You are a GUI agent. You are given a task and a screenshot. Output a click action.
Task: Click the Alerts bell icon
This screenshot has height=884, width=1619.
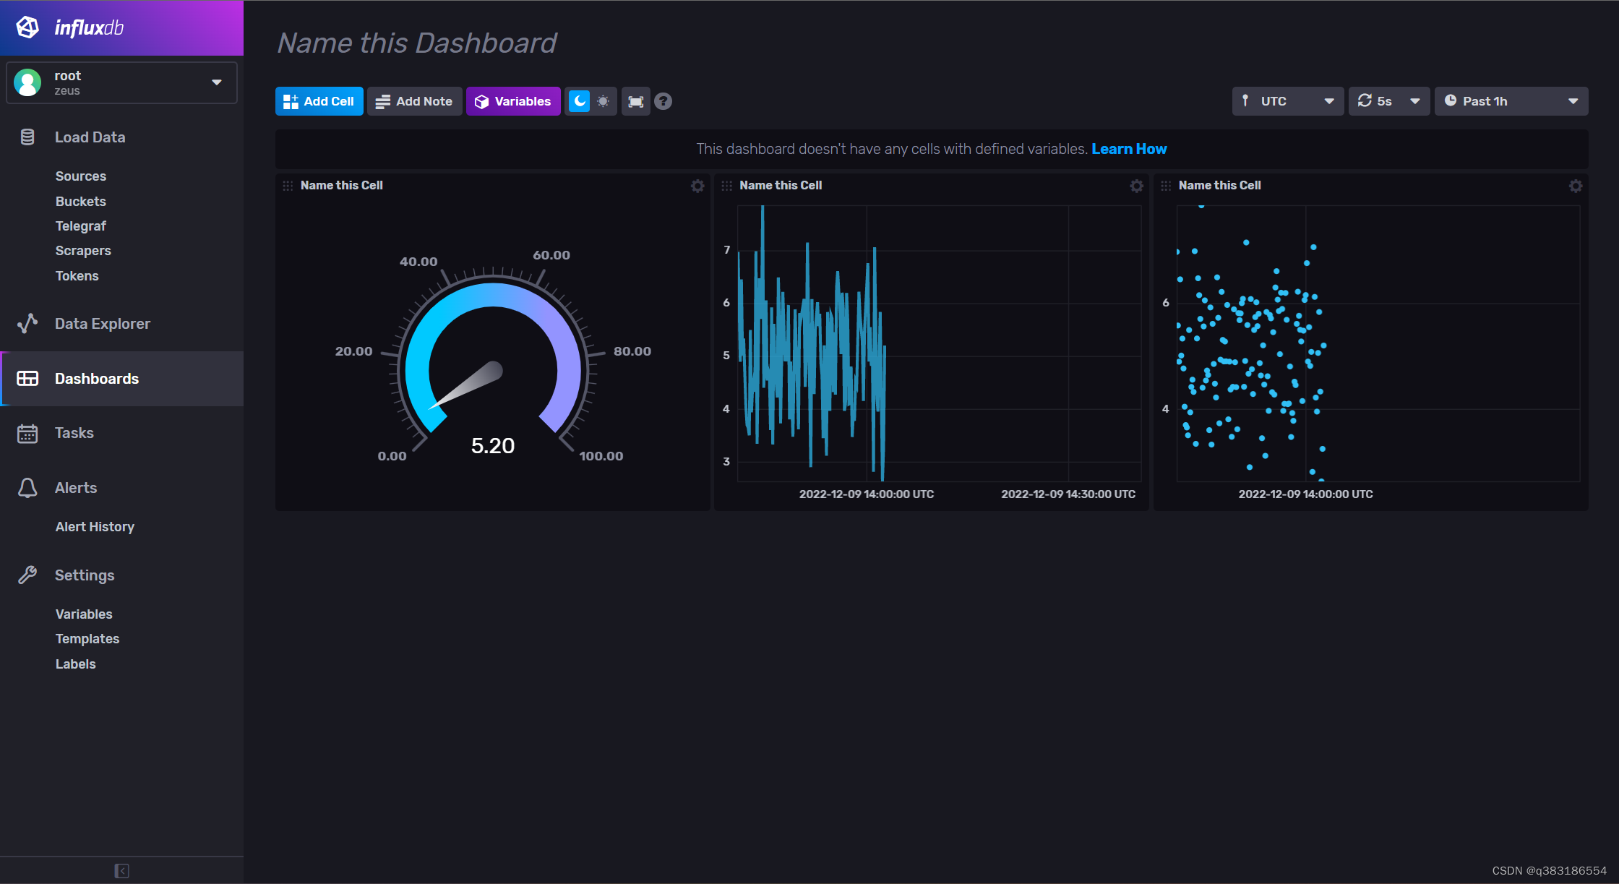(x=27, y=488)
